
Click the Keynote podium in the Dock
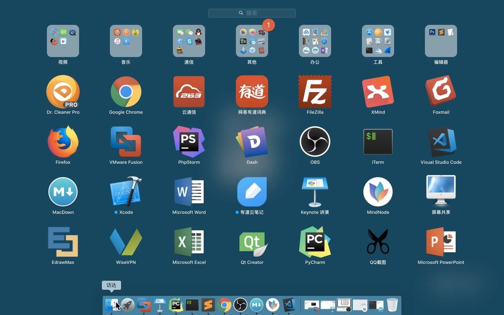click(160, 305)
